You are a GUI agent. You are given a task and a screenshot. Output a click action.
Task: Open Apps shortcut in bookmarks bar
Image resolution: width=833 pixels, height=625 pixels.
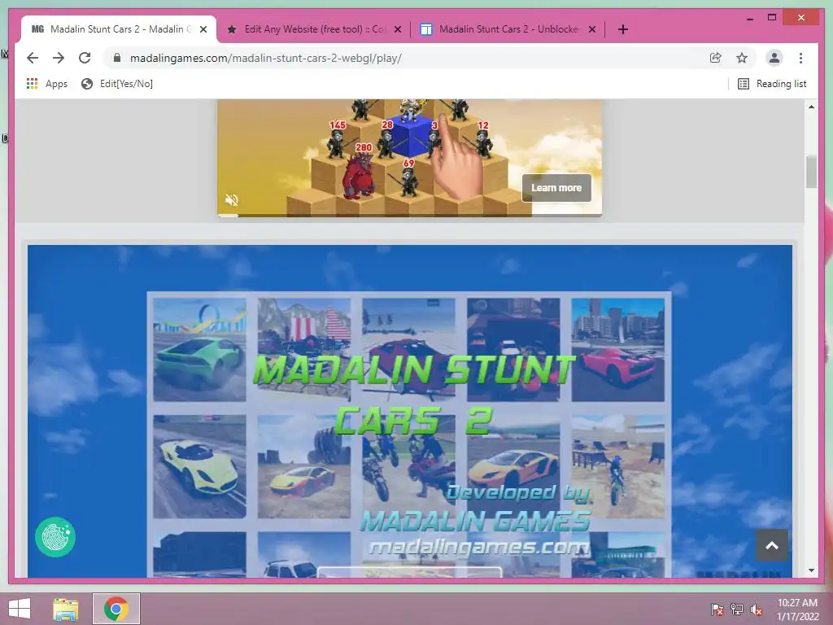click(46, 84)
